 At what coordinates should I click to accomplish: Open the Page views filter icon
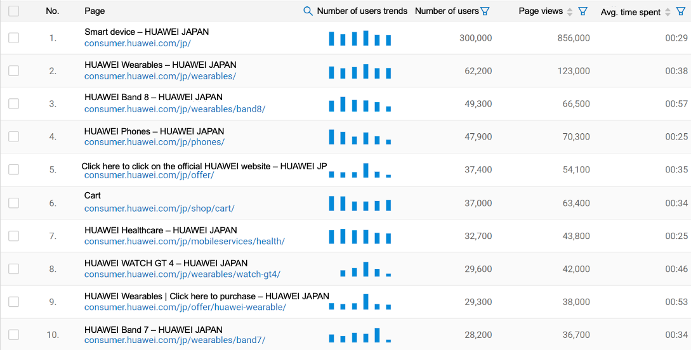[583, 11]
